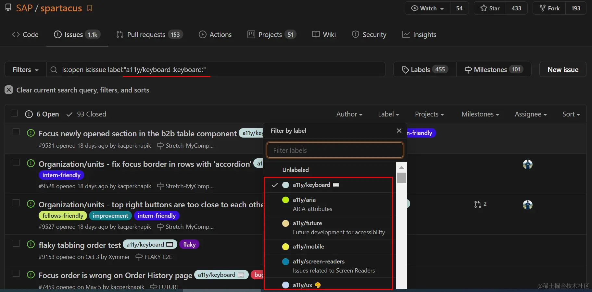
Task: Expand the Milestones filter dropdown
Action: click(480, 114)
